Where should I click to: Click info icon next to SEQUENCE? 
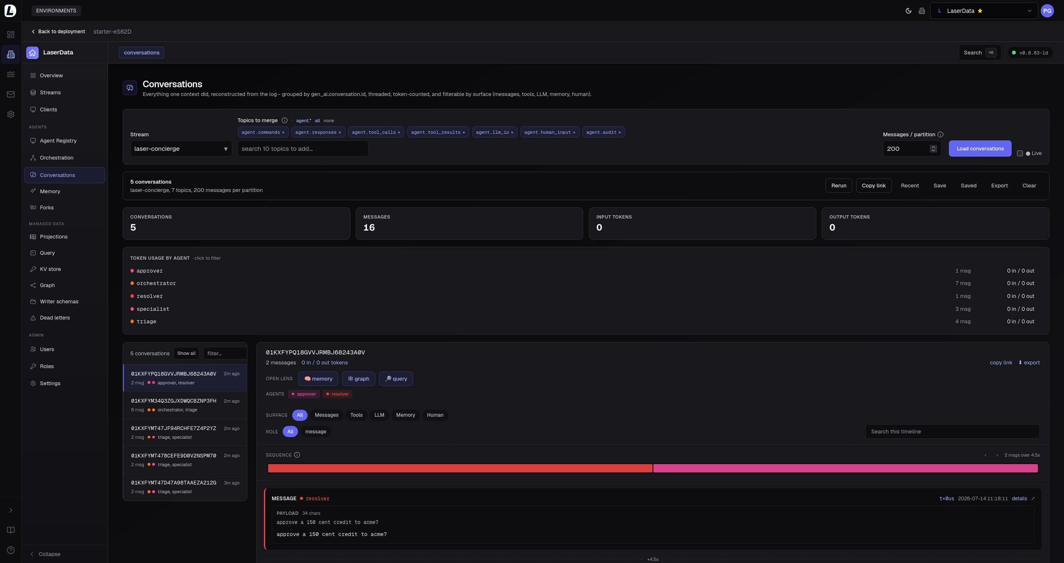tap(297, 455)
